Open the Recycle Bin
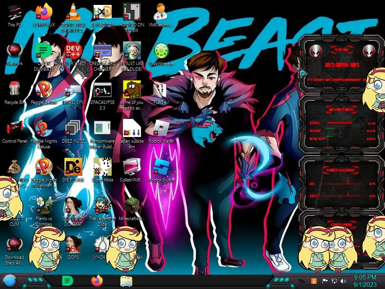Image resolution: width=385 pixels, height=289 pixels. [x=15, y=89]
